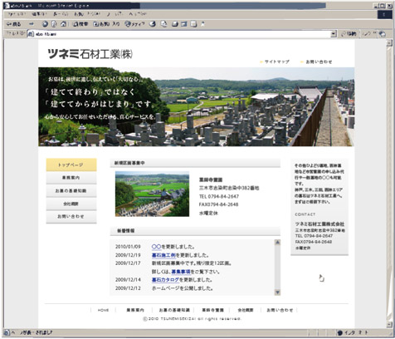Print the page using the Print icon

(175, 24)
